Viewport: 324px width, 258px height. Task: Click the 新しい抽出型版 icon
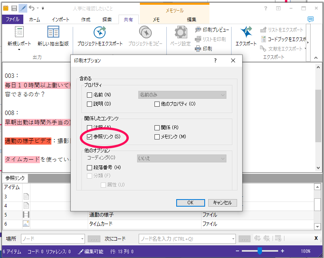click(53, 32)
